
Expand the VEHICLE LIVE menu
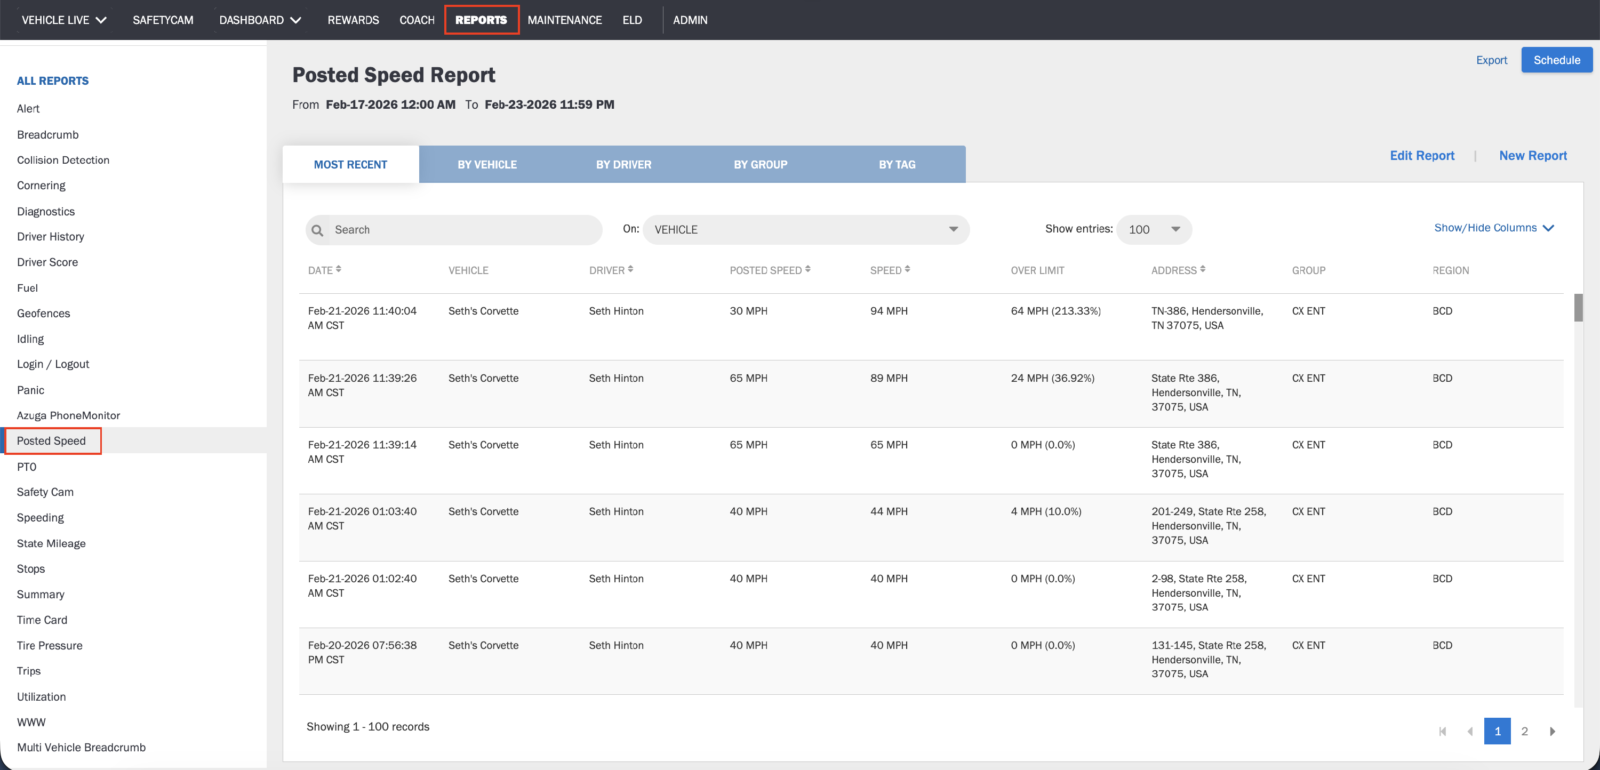coord(64,20)
